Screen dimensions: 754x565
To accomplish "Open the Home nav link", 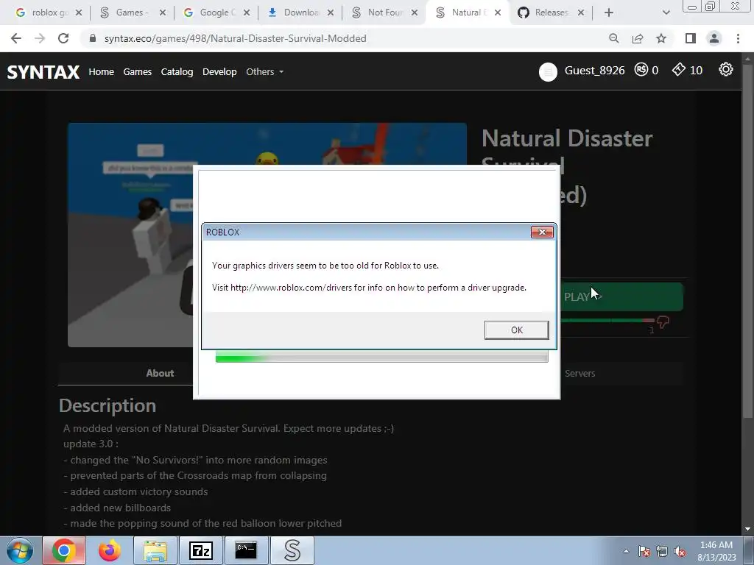I will pyautogui.click(x=102, y=71).
